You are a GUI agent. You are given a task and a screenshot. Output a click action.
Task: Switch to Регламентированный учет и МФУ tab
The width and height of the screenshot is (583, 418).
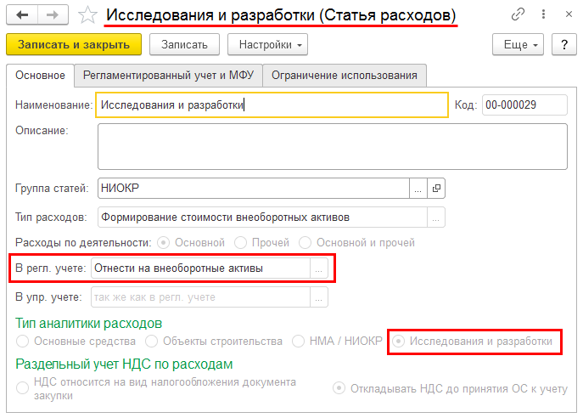click(168, 76)
